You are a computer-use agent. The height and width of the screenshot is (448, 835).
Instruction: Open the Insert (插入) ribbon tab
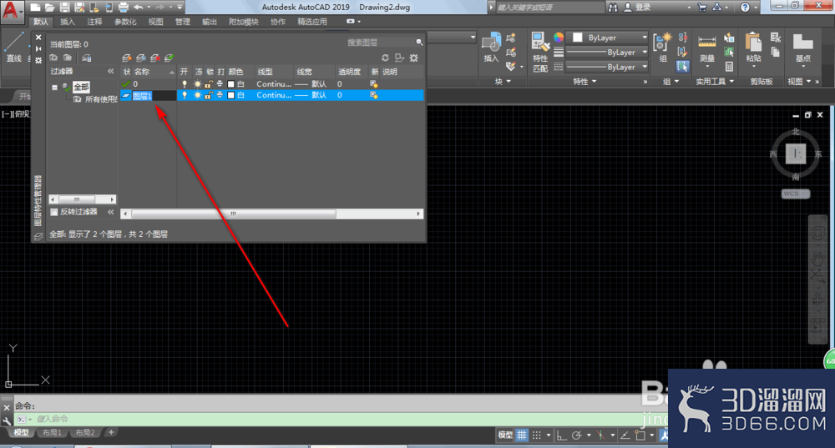click(68, 22)
